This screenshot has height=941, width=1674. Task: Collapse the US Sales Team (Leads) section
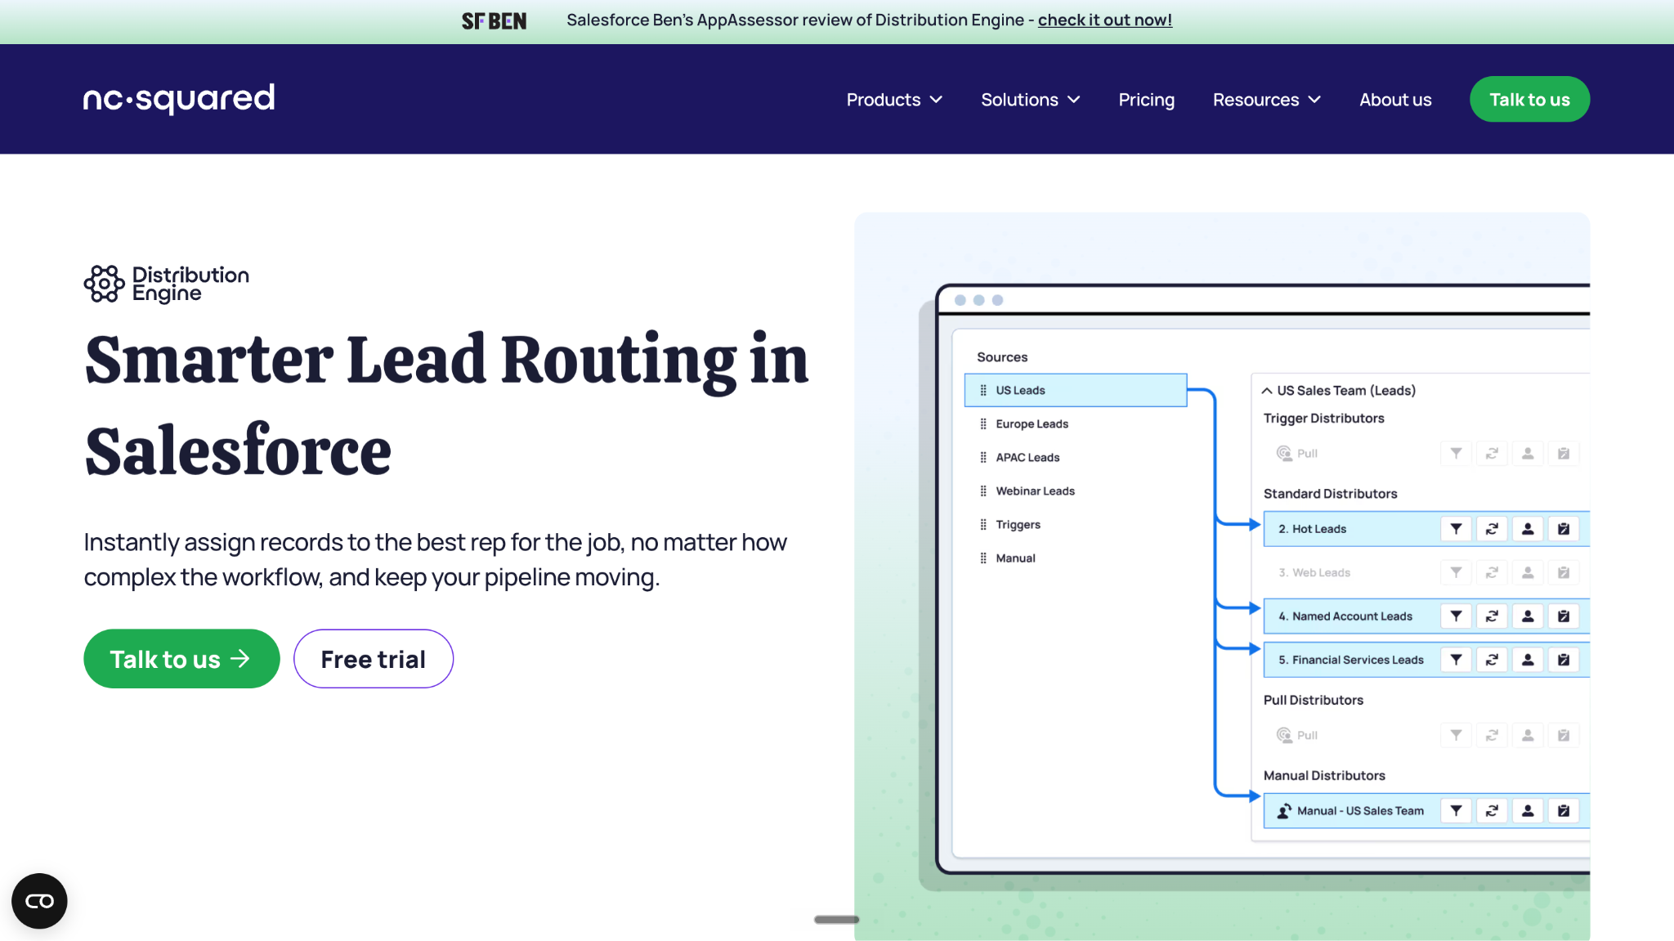pos(1267,391)
